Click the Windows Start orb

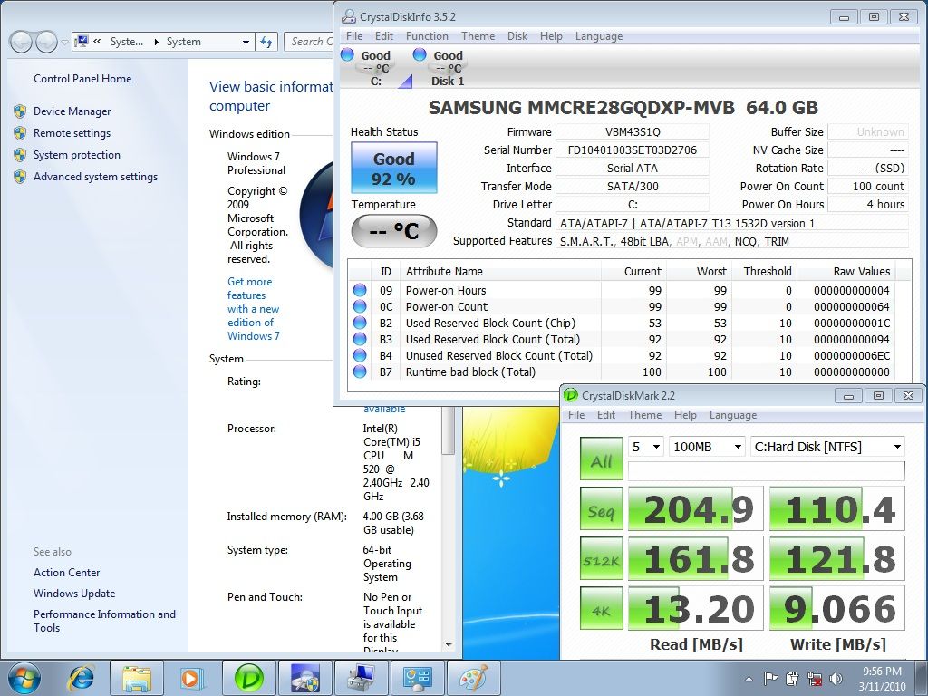(x=24, y=677)
